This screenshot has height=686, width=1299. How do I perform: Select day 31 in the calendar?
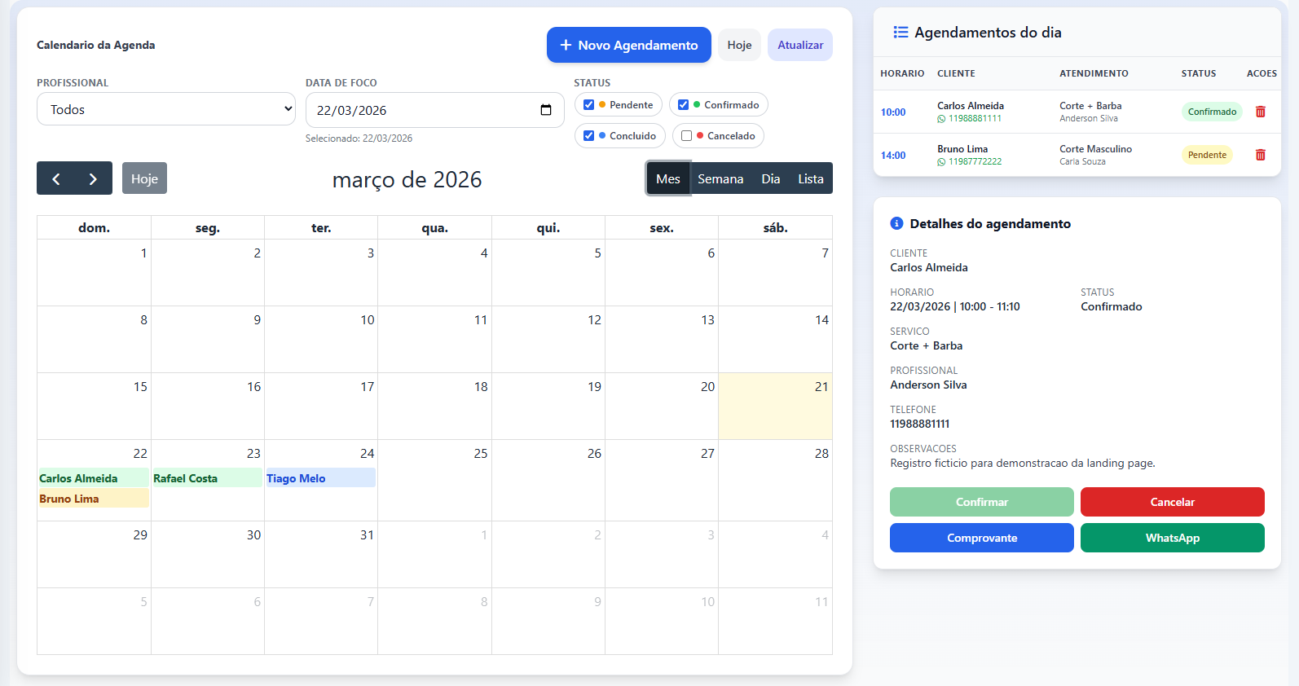[321, 554]
